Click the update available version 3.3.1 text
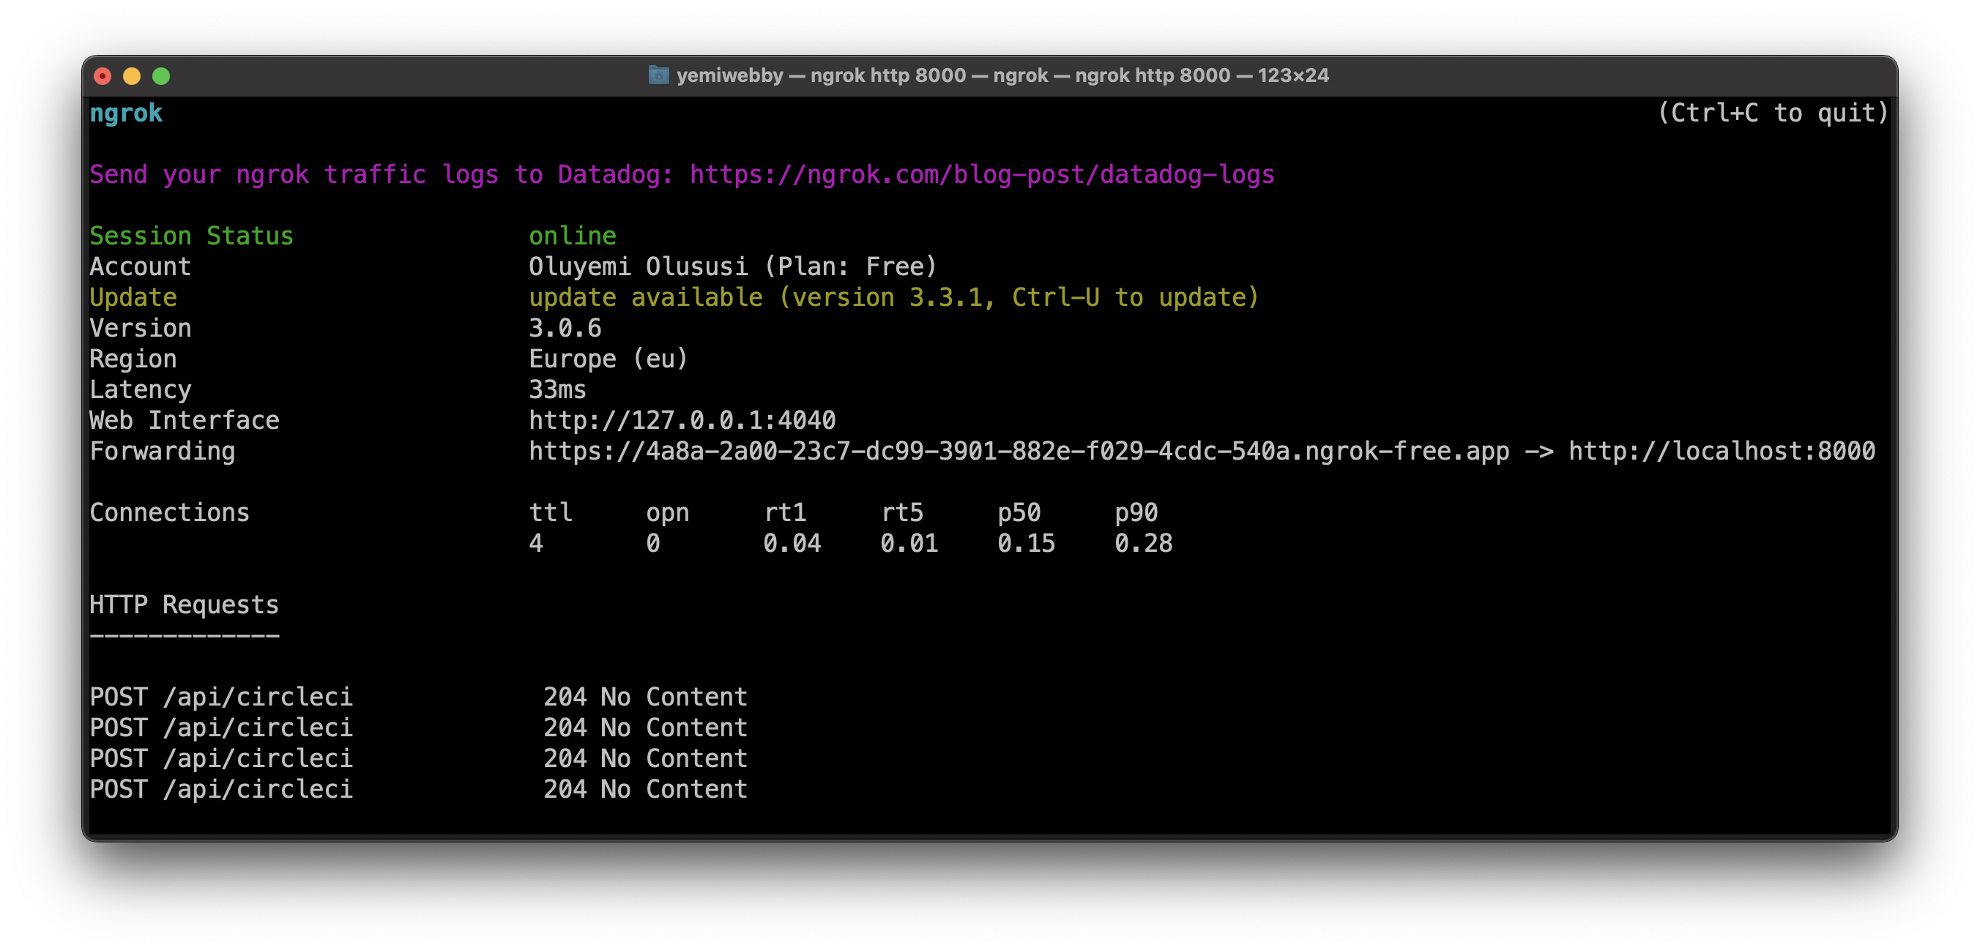The height and width of the screenshot is (950, 1980). tap(893, 297)
